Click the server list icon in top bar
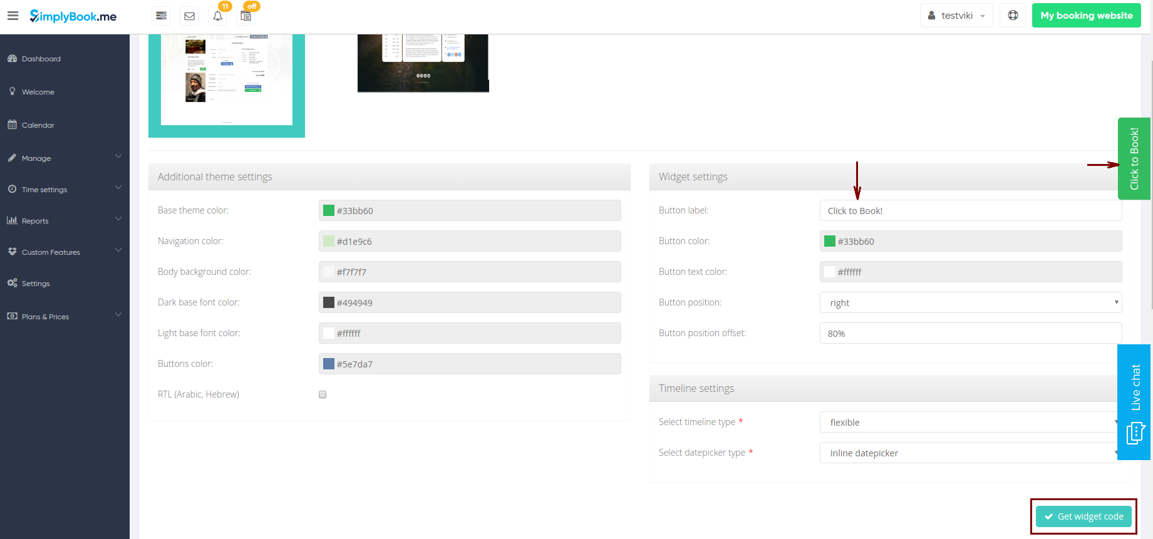This screenshot has height=539, width=1153. (161, 16)
